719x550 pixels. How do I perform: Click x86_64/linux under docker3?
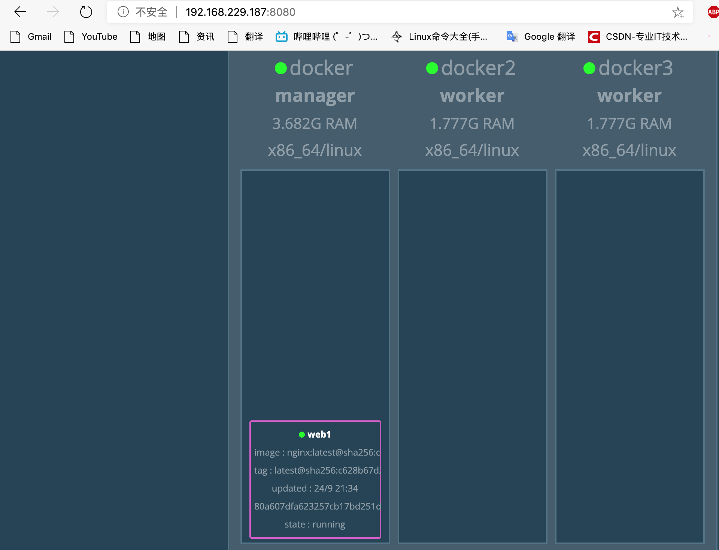[x=629, y=151]
